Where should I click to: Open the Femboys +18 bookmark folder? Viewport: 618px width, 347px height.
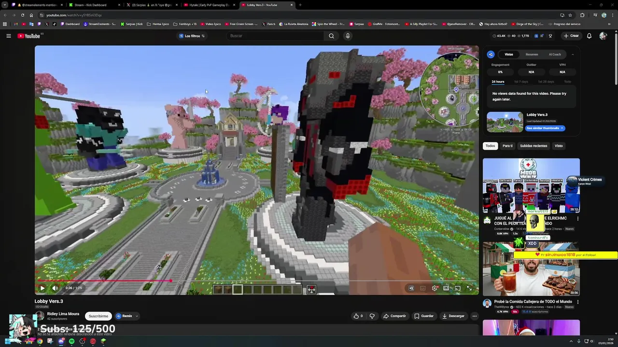pos(185,24)
